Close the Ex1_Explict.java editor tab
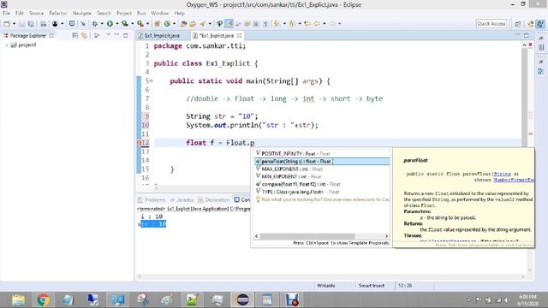Screen dimensions: 548x308 pos(240,36)
